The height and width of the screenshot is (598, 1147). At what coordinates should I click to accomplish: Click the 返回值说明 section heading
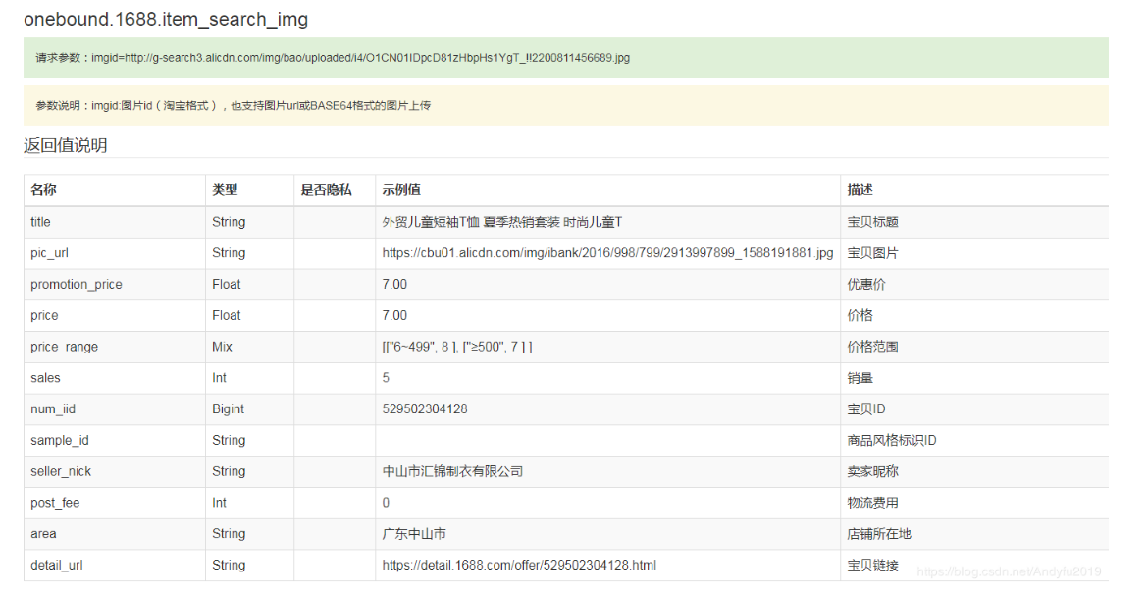(x=66, y=145)
